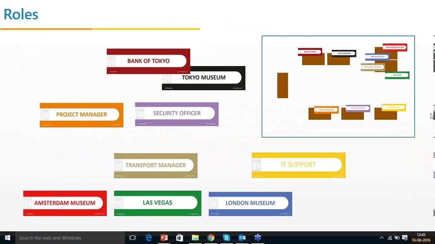Screen dimensions: 435x244
Task: Open the network status tray icon
Action: pyautogui.click(x=390, y=238)
